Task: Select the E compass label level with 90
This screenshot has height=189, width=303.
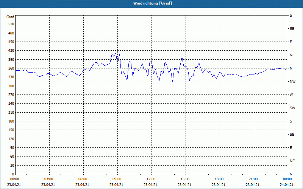Action: click(291, 148)
